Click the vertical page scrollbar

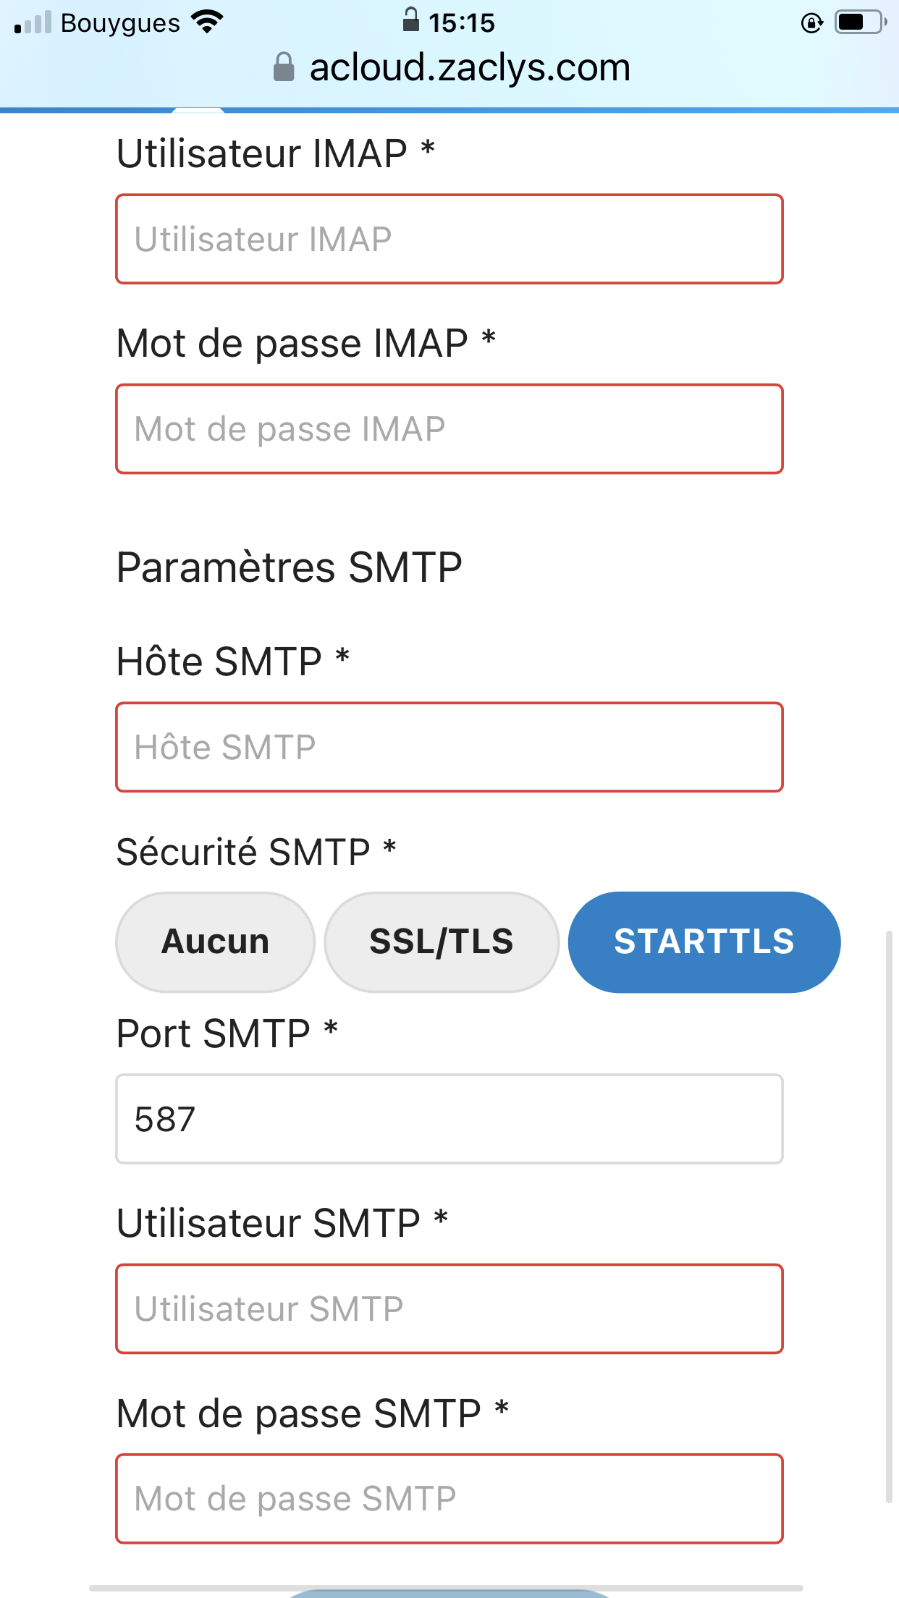[x=889, y=1216]
